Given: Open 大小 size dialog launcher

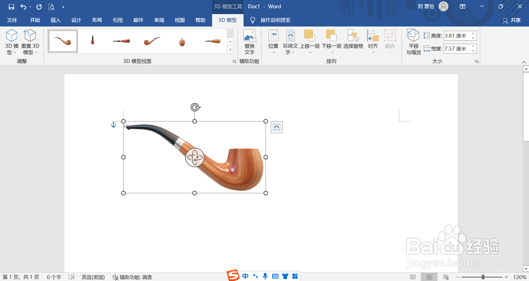Looking at the screenshot, I should 477,62.
